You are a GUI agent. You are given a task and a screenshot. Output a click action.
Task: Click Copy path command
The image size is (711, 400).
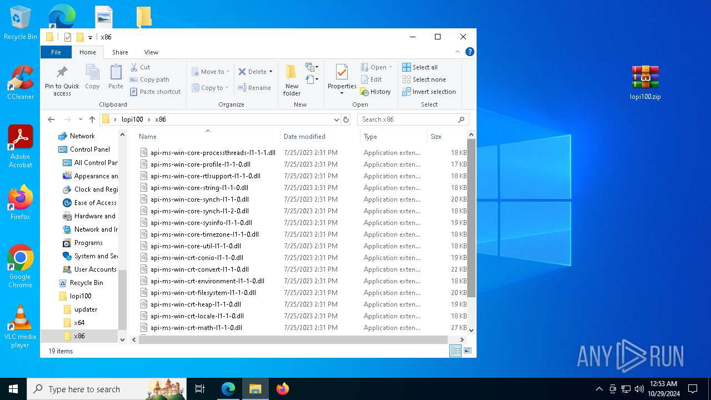click(x=149, y=79)
